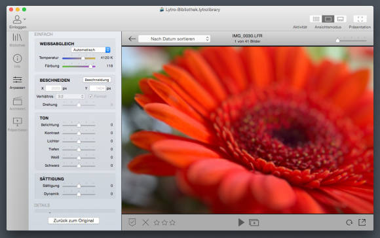Adjust the Dynamik slider
The image size is (380, 238).
(x=79, y=194)
